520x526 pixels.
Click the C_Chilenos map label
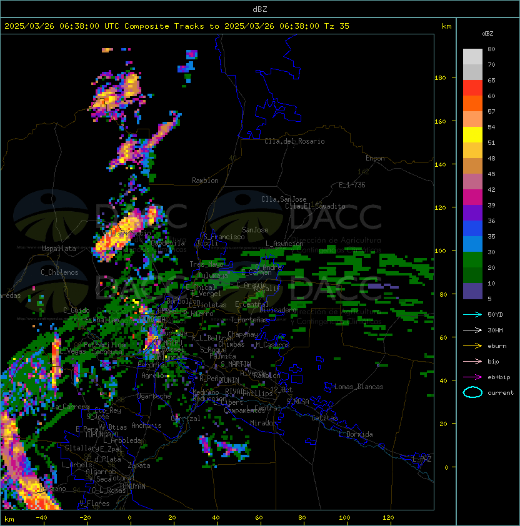[59, 272]
